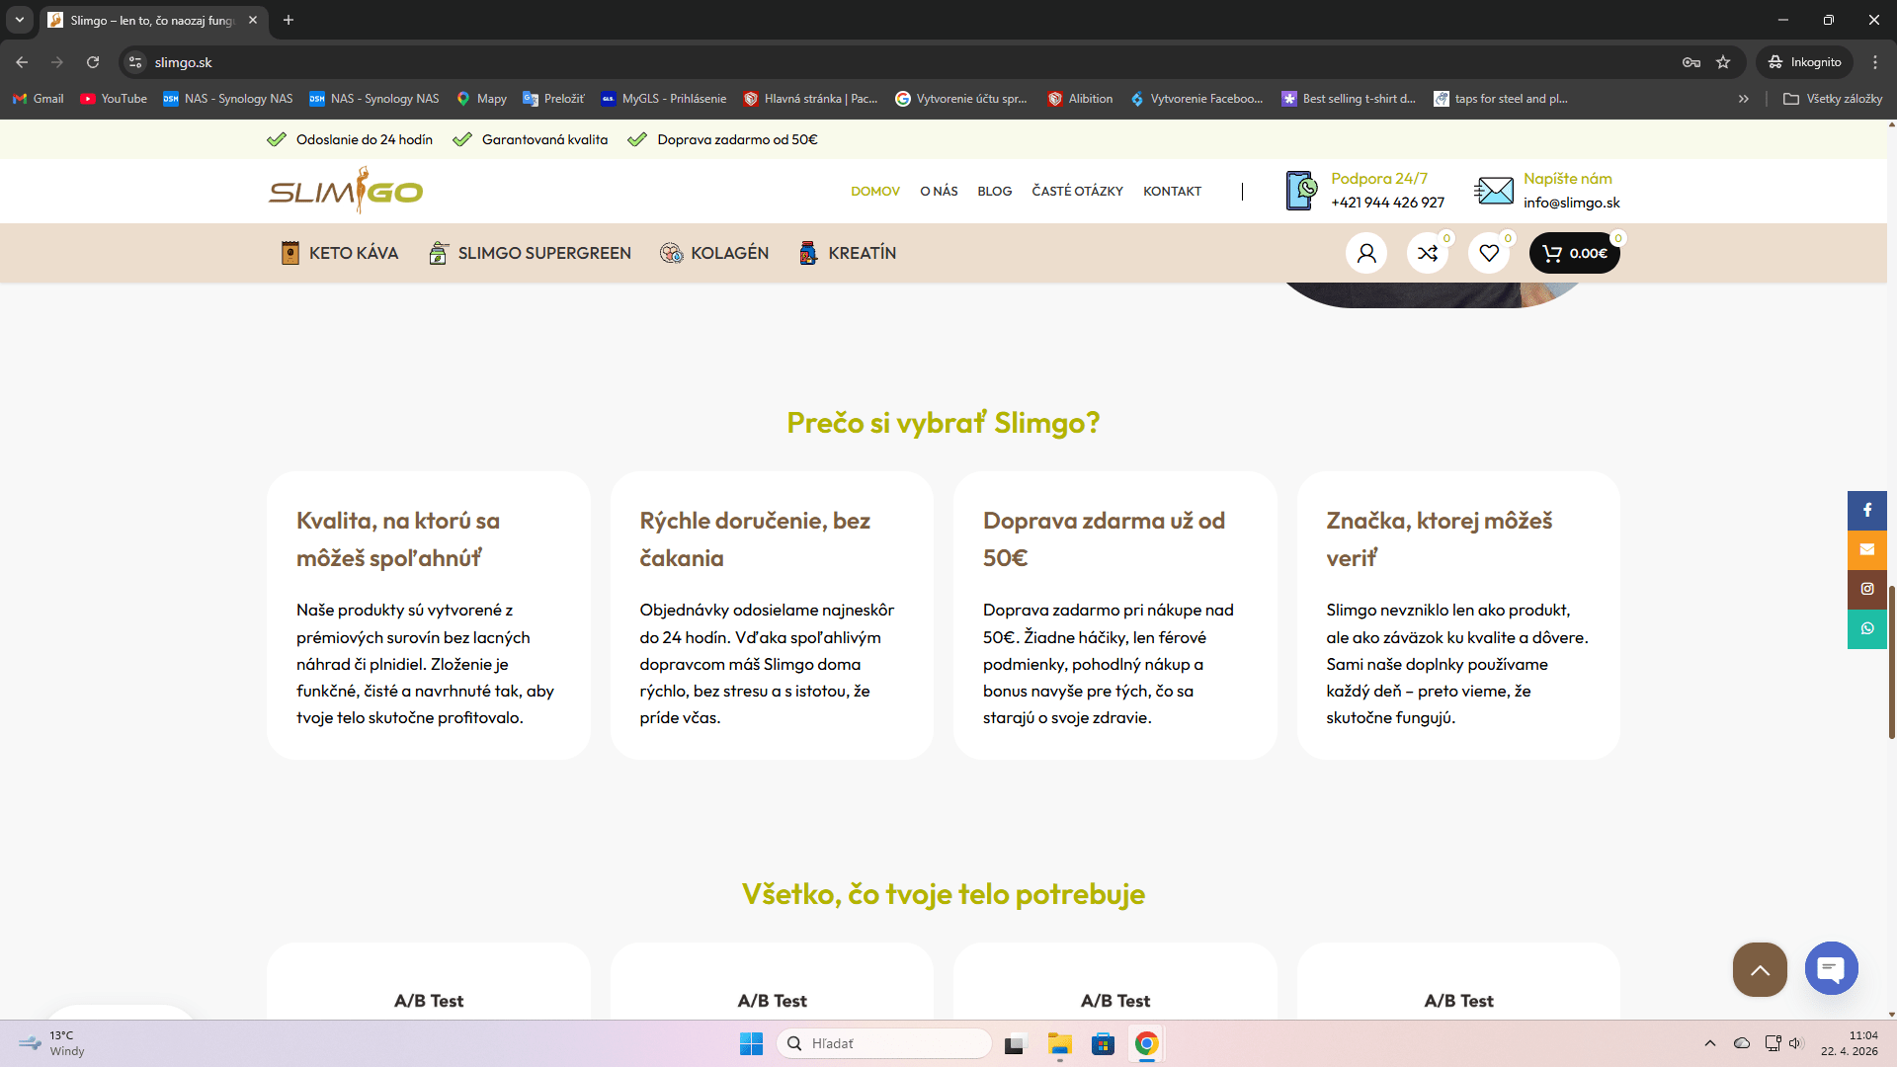
Task: Open the user account icon
Action: click(1366, 253)
